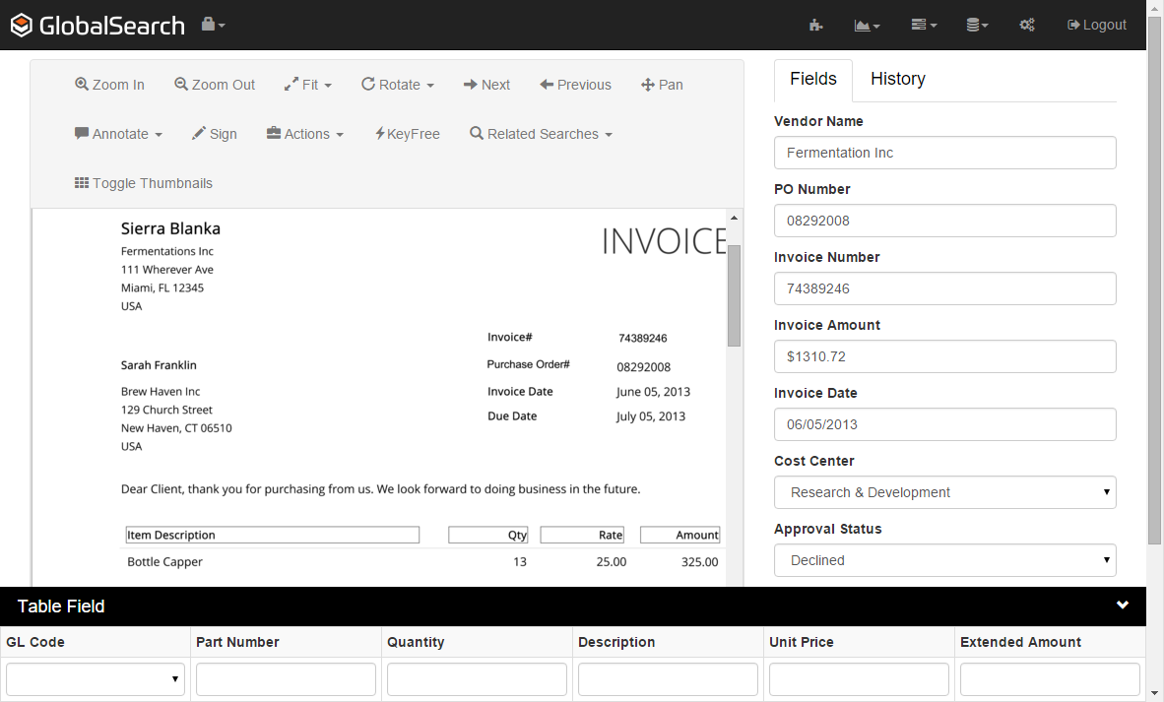Switch to the History tab

tap(897, 79)
